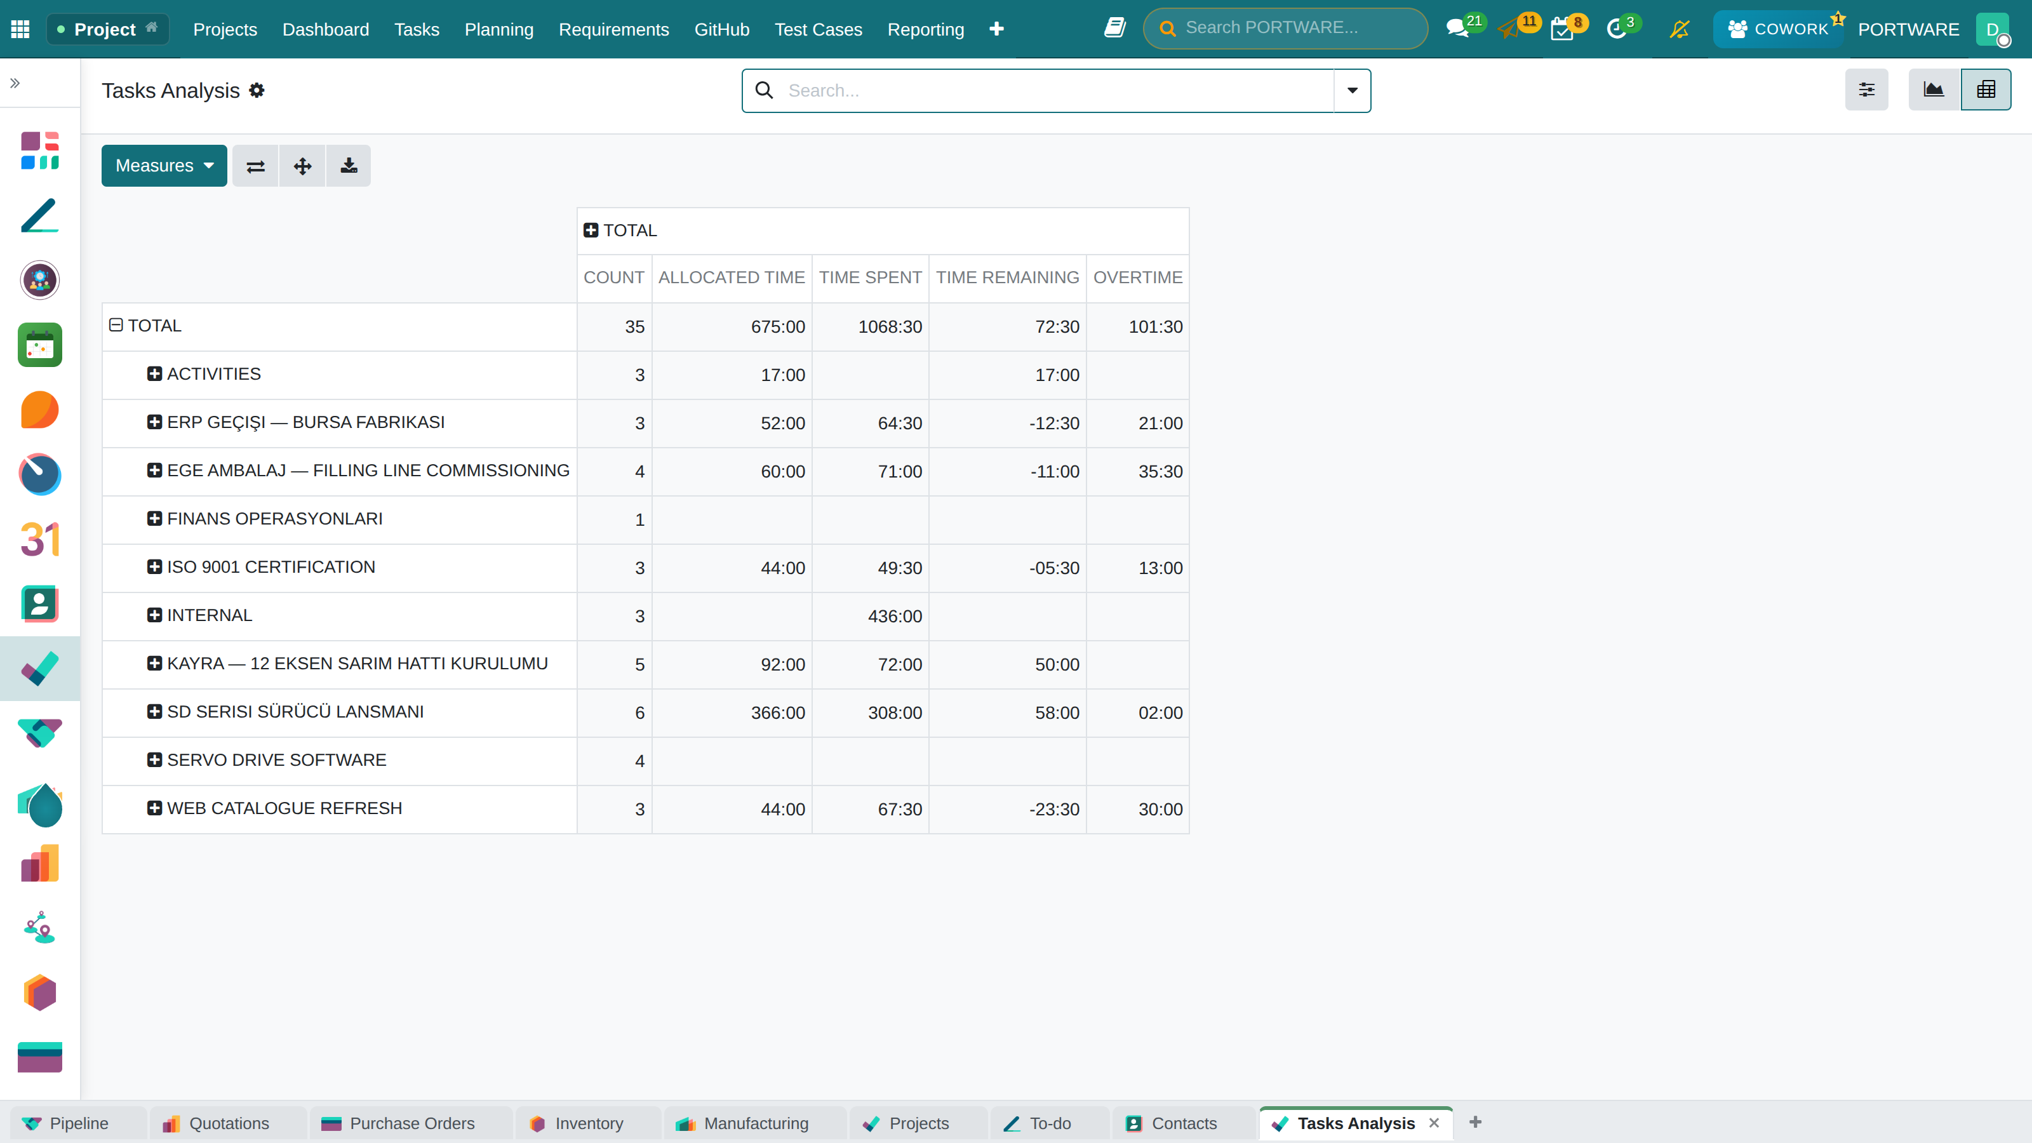Open Tasks Analysis settings gear
This screenshot has width=2032, height=1143.
(x=257, y=91)
